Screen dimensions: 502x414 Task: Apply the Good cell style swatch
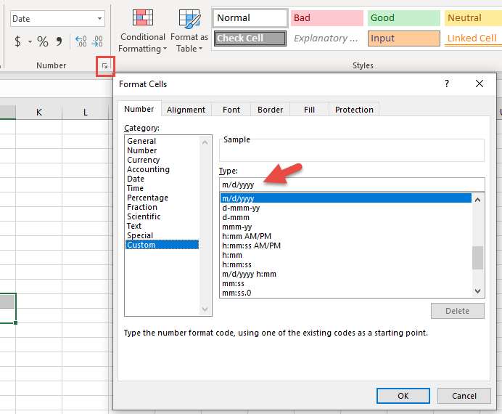pyautogui.click(x=403, y=18)
